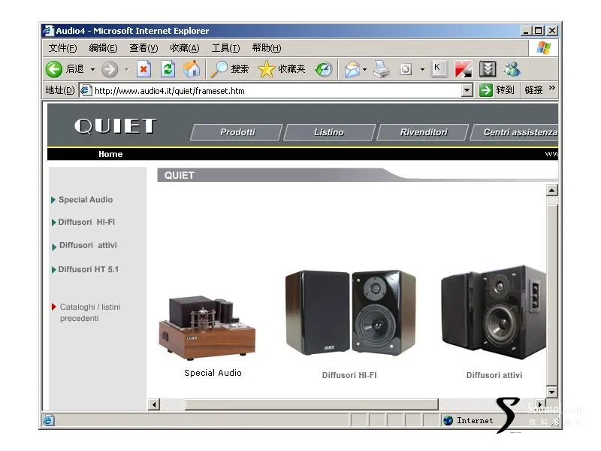The height and width of the screenshot is (451, 601).
Task: Click the red Kaspersky toolbar icon
Action: pos(464,69)
